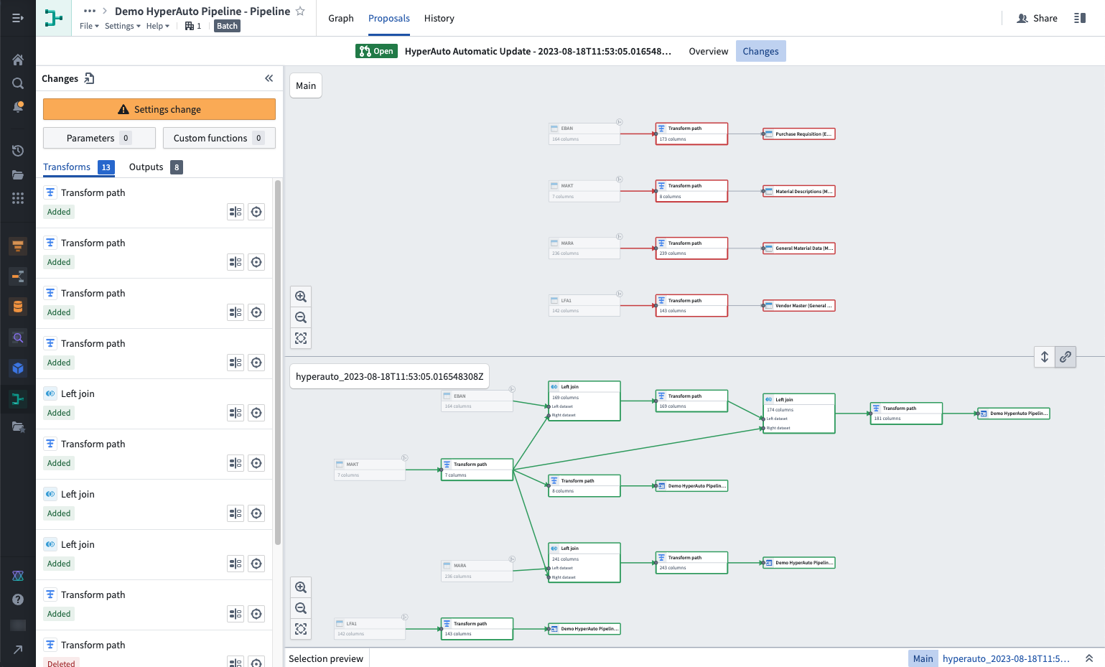Open the Home icon in the sidebar
Image resolution: width=1105 pixels, height=667 pixels.
click(18, 60)
